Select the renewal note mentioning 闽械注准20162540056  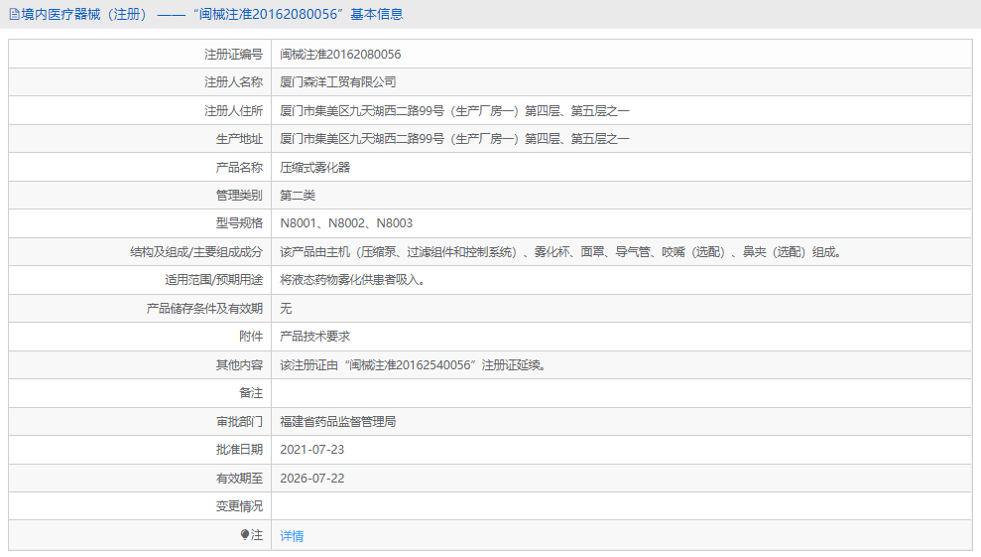[x=415, y=364]
